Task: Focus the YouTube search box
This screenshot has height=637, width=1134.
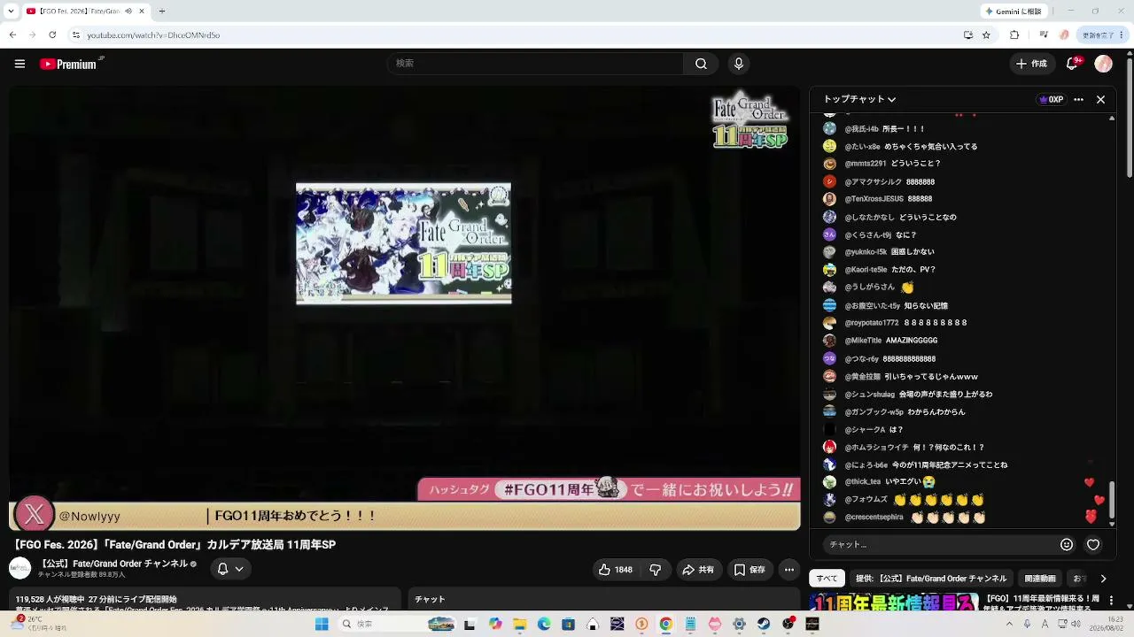Action: coord(534,64)
